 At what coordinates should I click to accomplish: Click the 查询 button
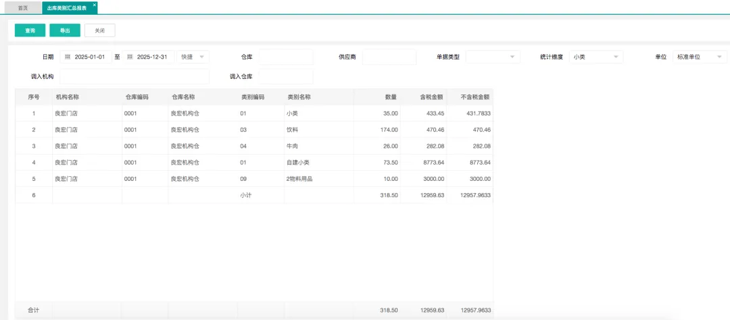(30, 30)
